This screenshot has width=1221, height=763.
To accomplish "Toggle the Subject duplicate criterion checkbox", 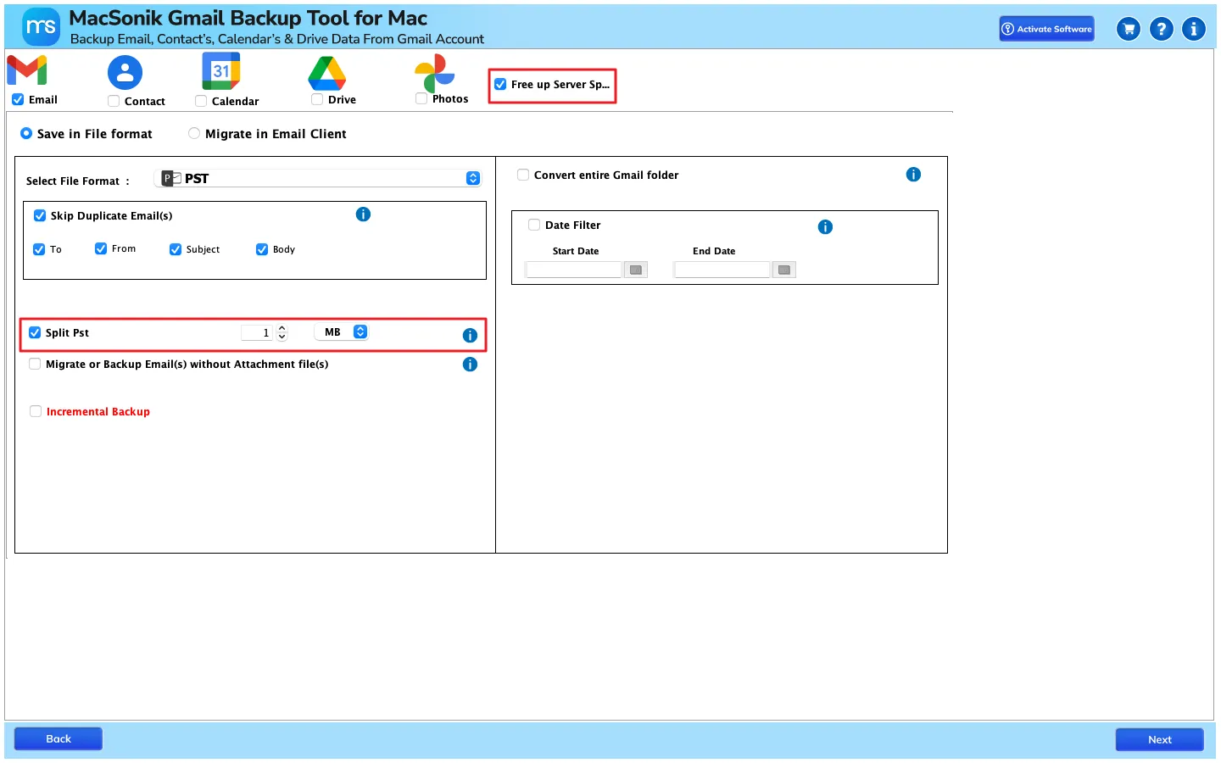I will coord(176,250).
